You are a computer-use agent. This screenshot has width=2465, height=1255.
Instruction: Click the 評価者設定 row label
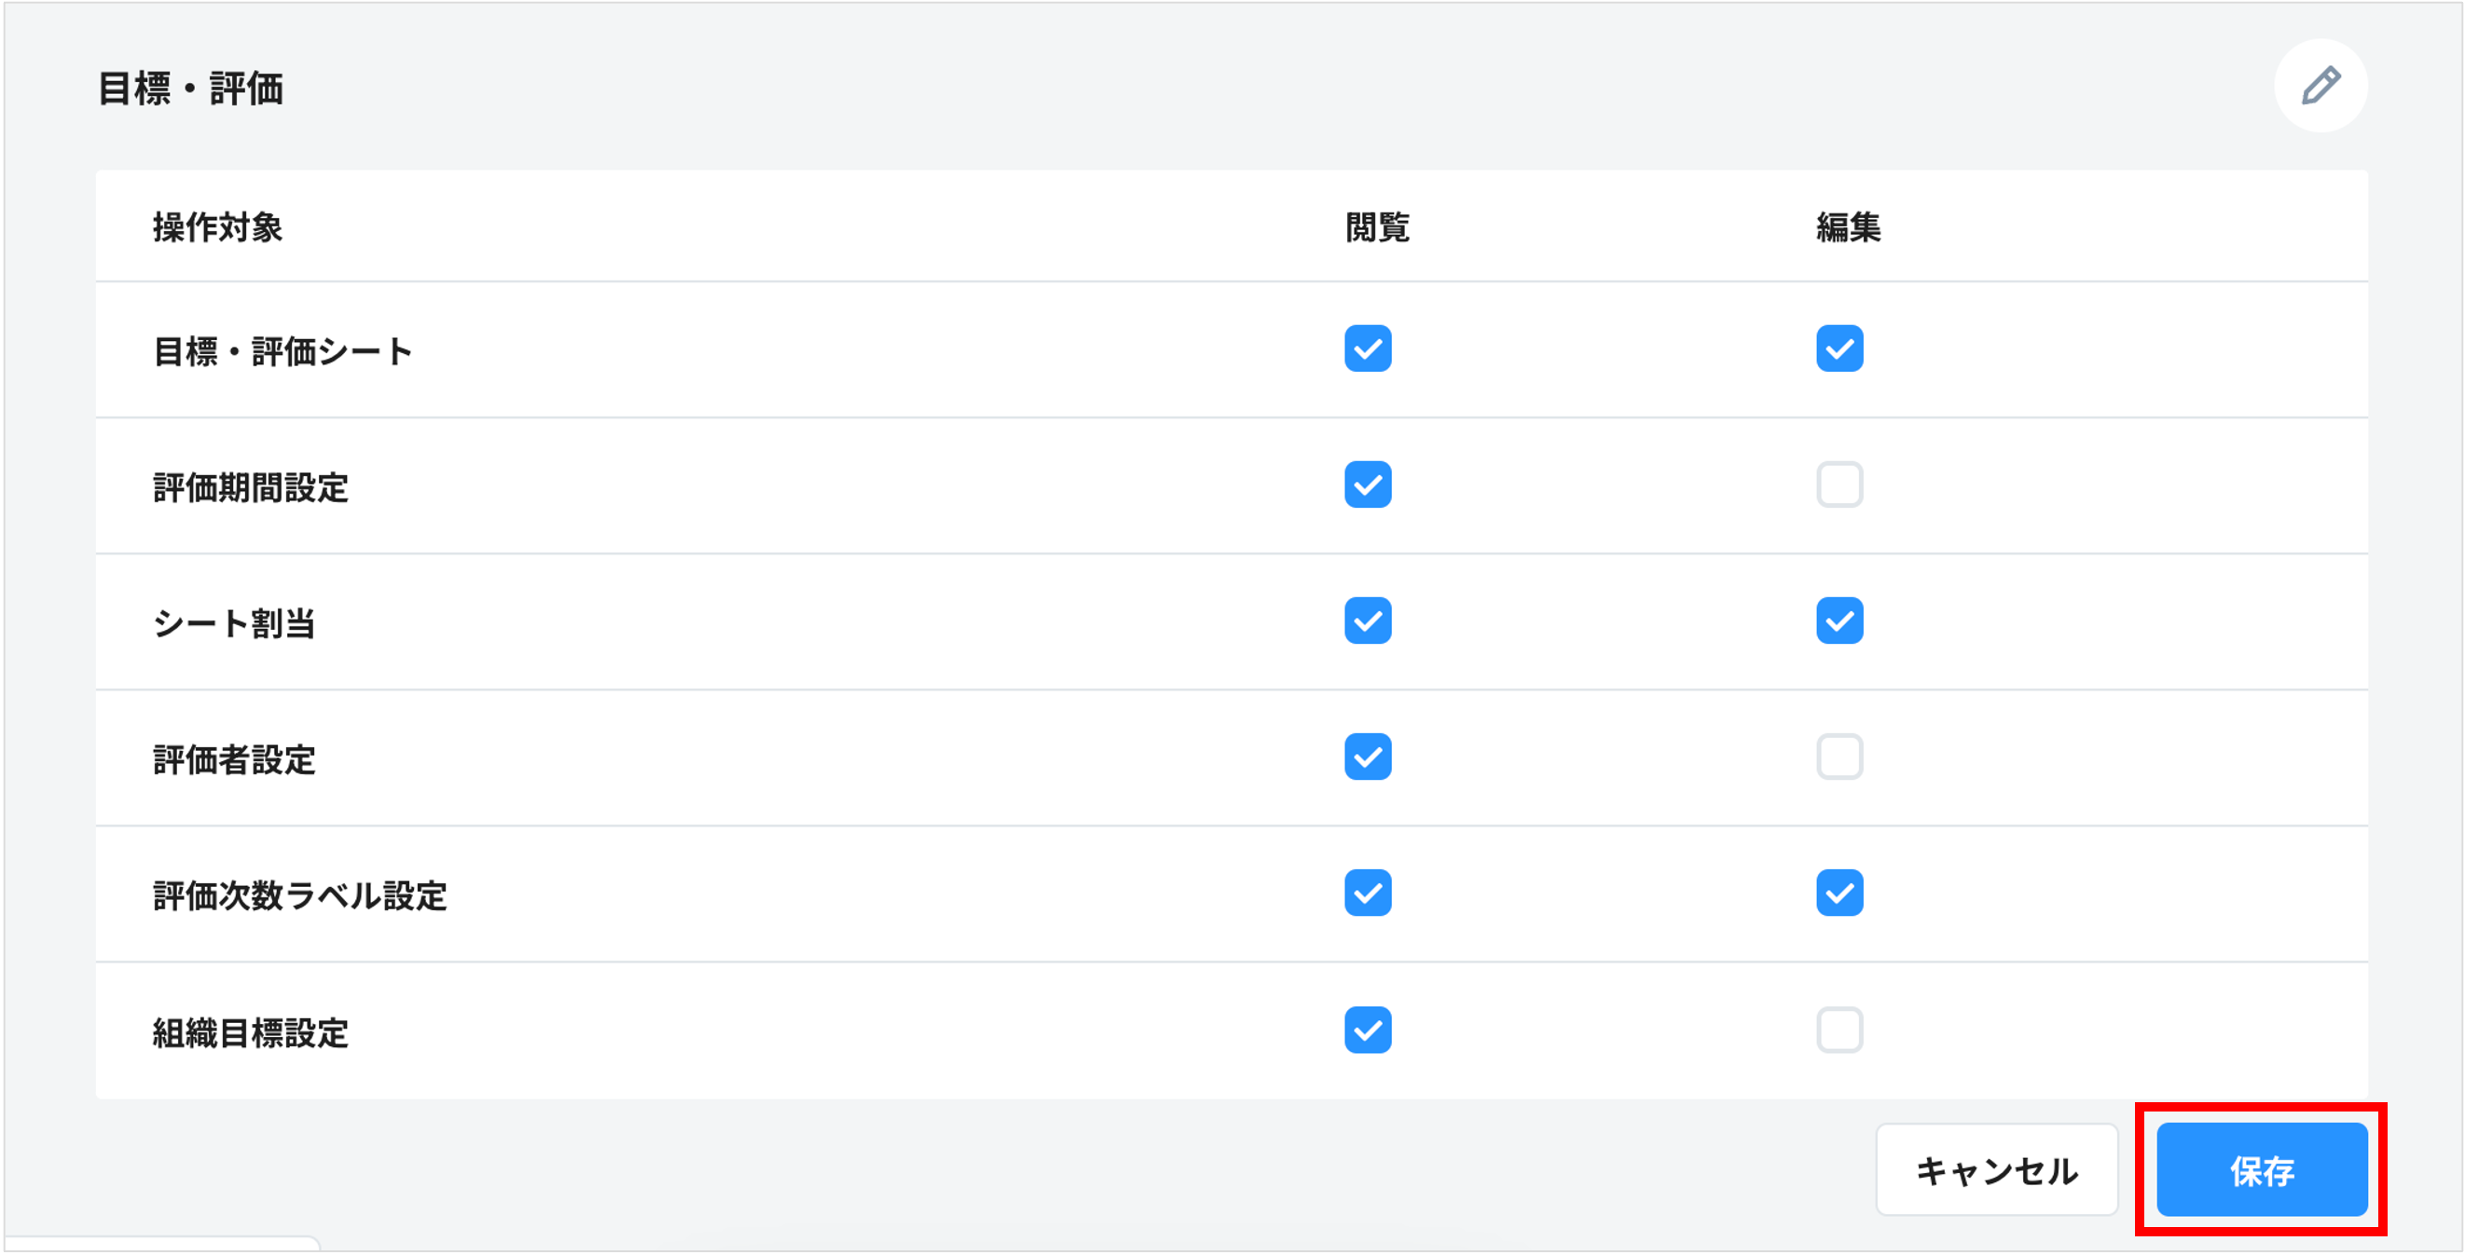(x=232, y=759)
